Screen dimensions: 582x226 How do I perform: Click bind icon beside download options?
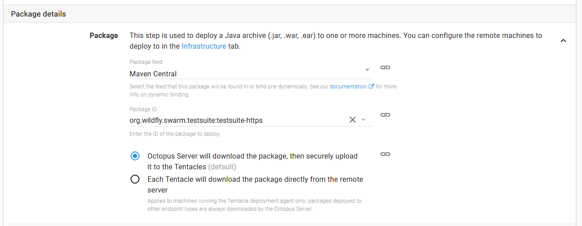[x=385, y=154]
